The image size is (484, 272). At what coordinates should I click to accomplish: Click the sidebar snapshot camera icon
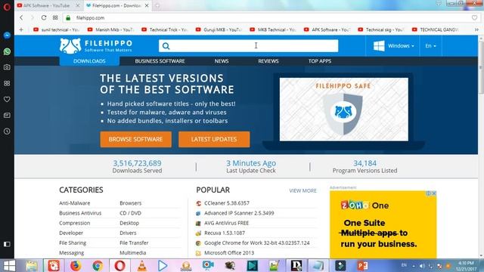7,67
